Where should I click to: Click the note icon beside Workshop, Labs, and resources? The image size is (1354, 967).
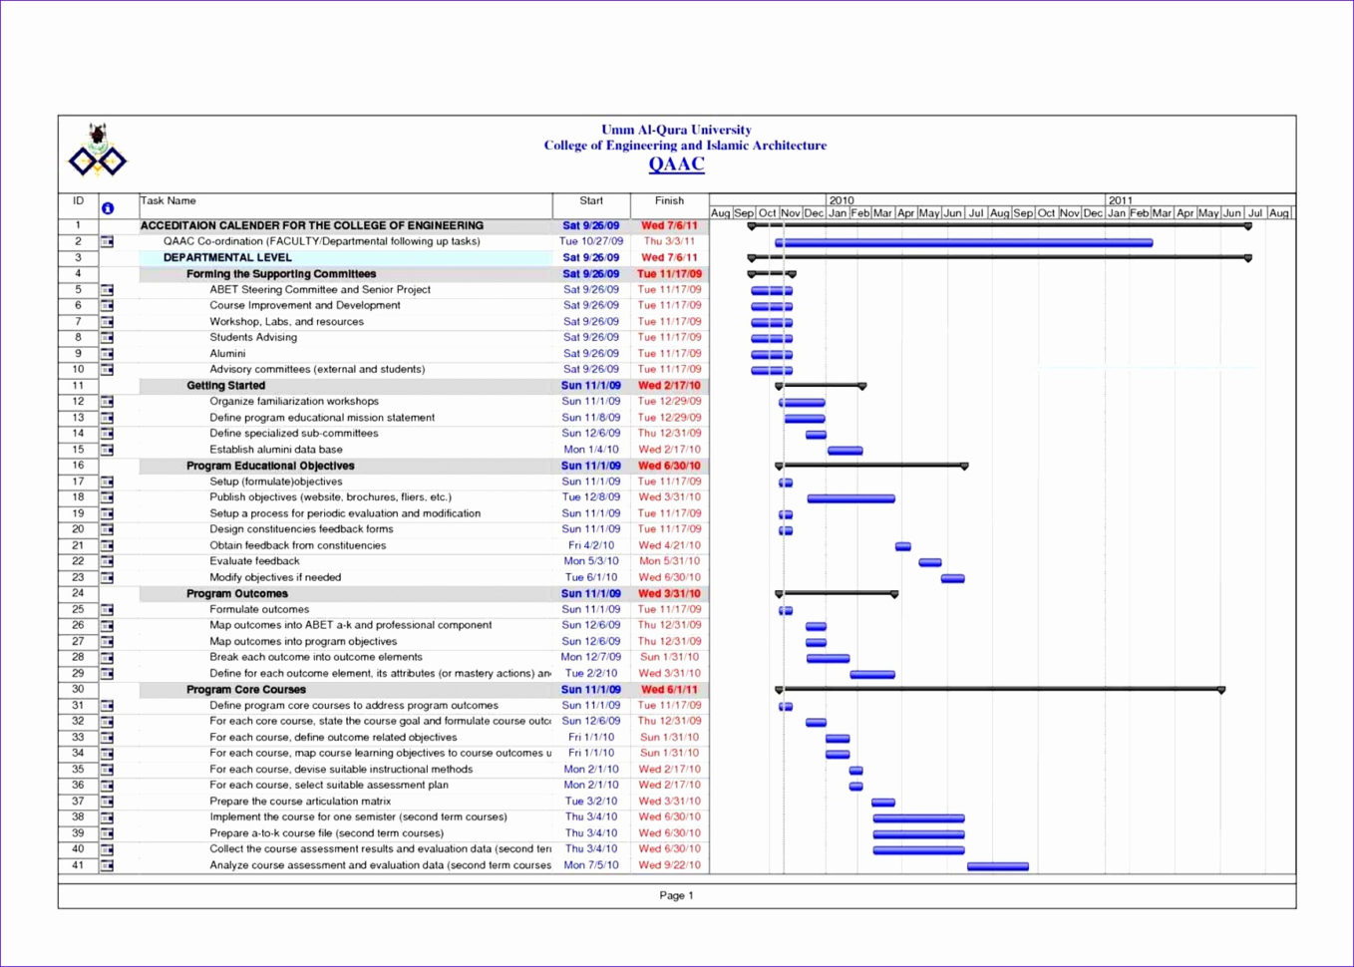click(x=107, y=321)
